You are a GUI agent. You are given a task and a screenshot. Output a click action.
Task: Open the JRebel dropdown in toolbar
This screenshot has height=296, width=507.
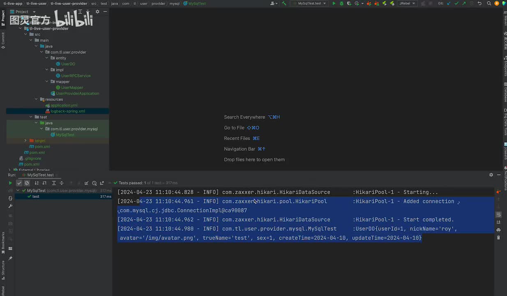click(407, 3)
